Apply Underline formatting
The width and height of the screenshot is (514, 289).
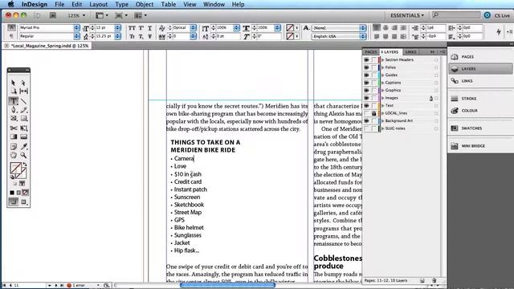(x=150, y=28)
